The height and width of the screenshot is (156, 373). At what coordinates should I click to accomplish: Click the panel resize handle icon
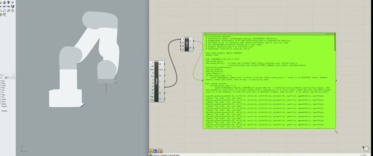coord(336,132)
